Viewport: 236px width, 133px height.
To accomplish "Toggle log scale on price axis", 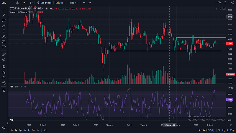I will click(x=224, y=130).
